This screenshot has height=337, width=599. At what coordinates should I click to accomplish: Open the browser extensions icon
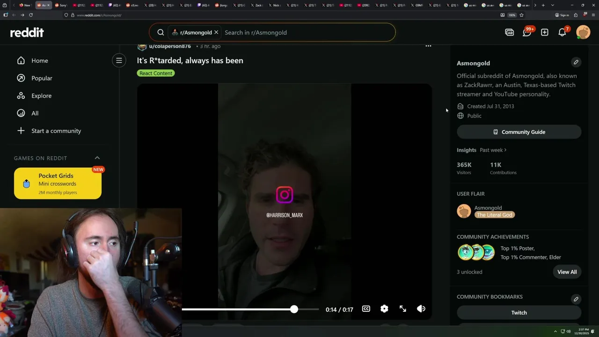pyautogui.click(x=576, y=15)
